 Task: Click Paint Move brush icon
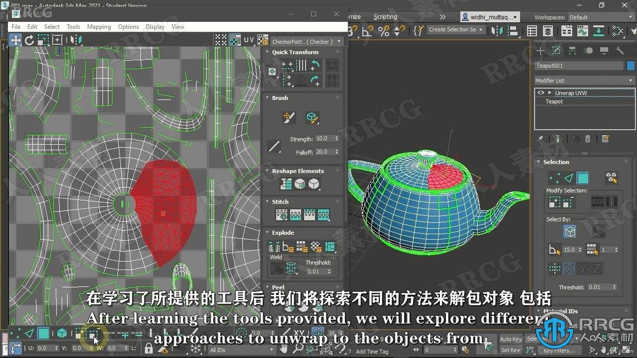pyautogui.click(x=289, y=118)
